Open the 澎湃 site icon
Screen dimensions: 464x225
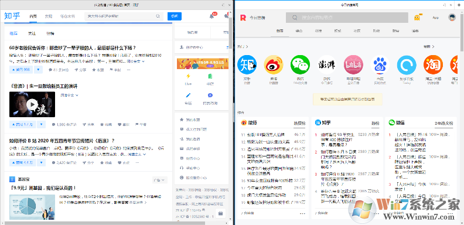[x=327, y=64]
